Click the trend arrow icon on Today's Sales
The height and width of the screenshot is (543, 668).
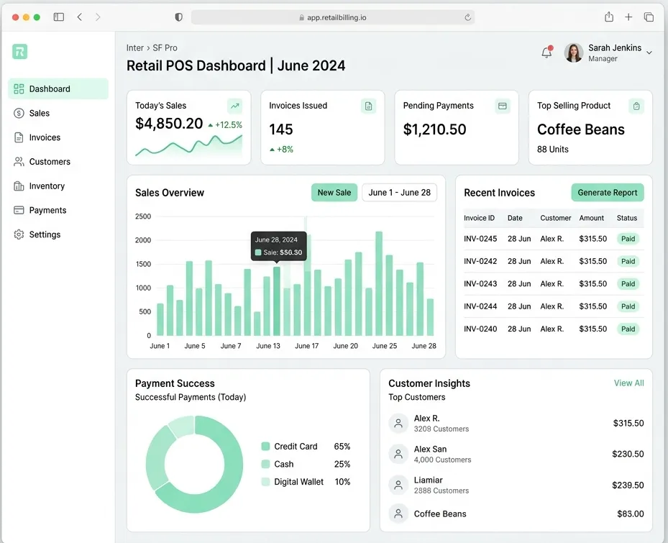point(234,106)
